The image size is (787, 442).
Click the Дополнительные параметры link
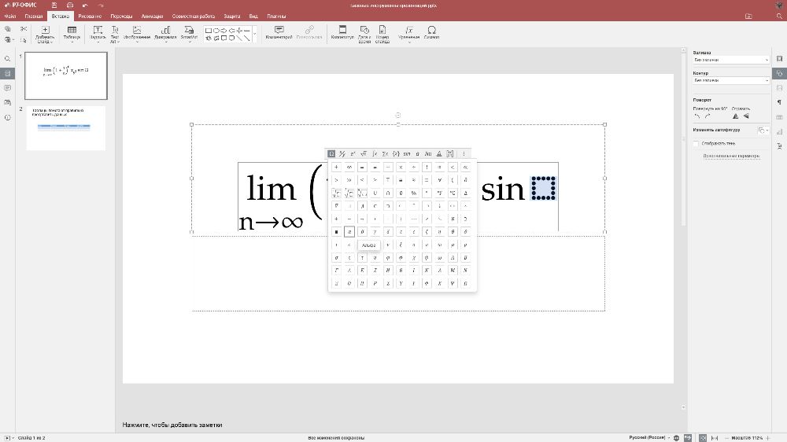pos(731,156)
